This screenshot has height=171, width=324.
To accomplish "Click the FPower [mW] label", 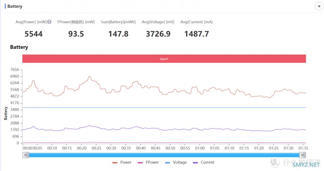I will 76,22.
